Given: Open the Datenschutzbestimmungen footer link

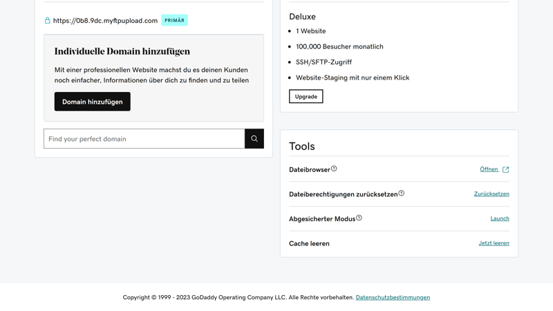Looking at the screenshot, I should click(x=393, y=298).
